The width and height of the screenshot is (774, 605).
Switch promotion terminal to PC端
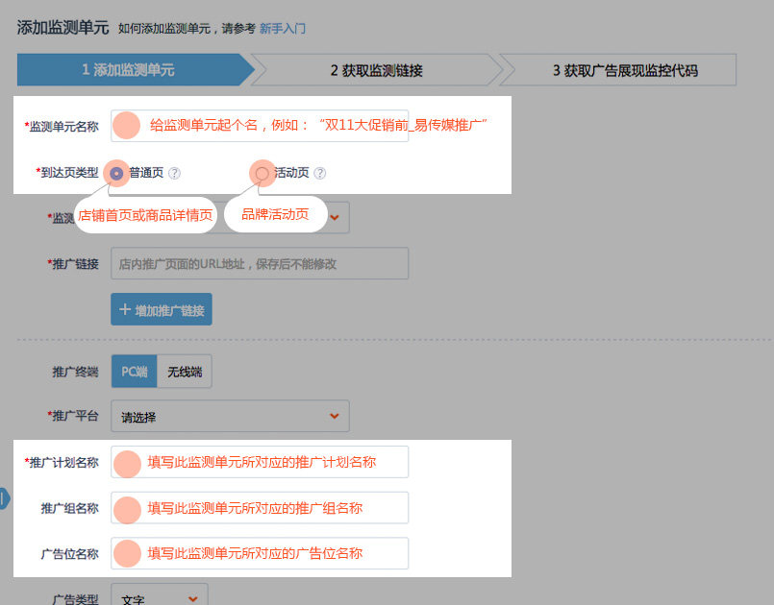pos(135,371)
